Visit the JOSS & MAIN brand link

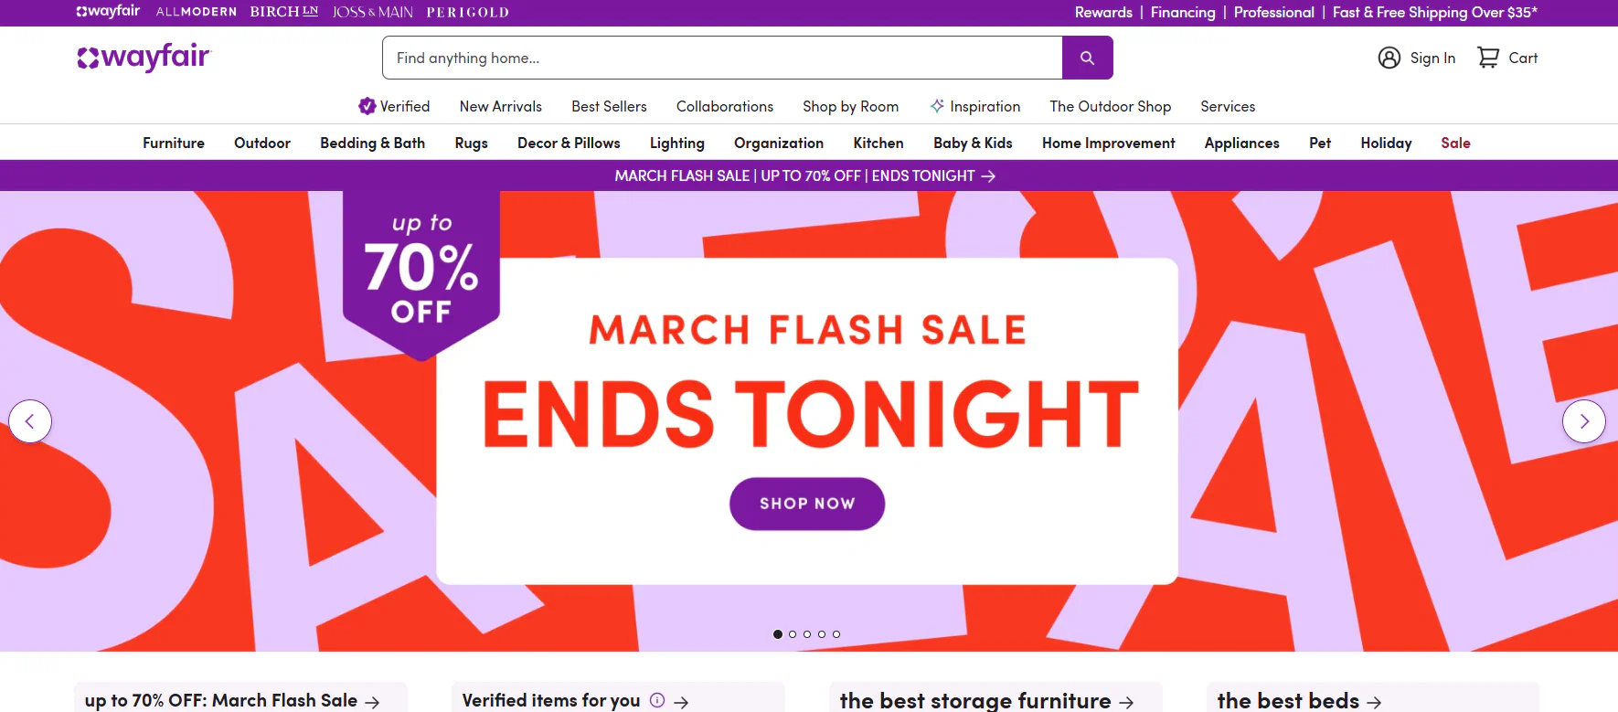point(372,12)
